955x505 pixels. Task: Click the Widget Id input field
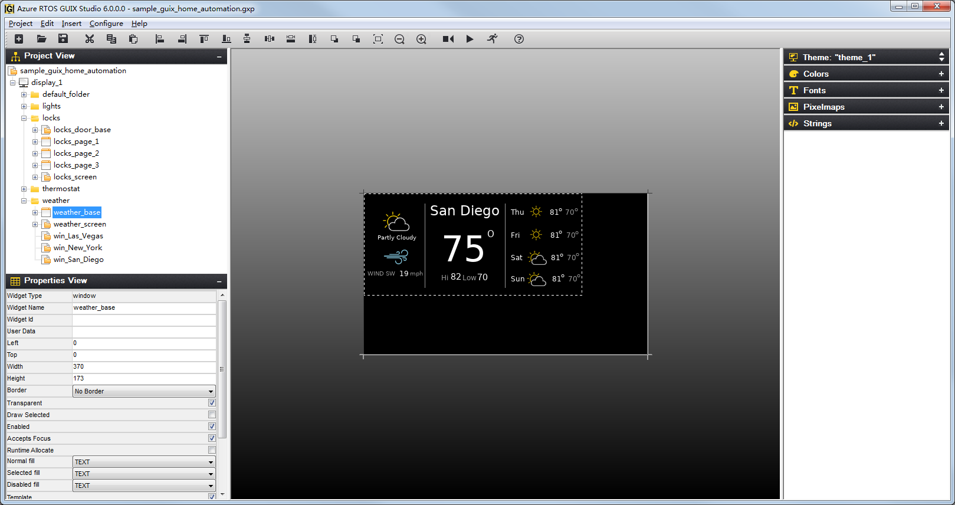click(x=144, y=320)
